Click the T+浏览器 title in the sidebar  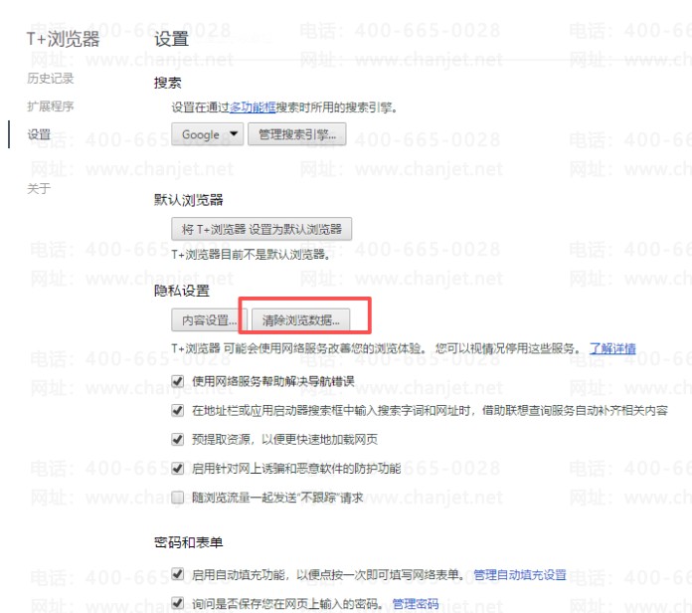click(63, 39)
